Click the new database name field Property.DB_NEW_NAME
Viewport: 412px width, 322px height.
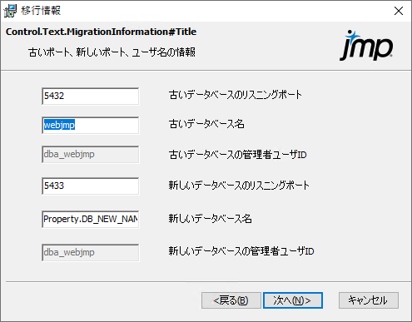coord(91,220)
